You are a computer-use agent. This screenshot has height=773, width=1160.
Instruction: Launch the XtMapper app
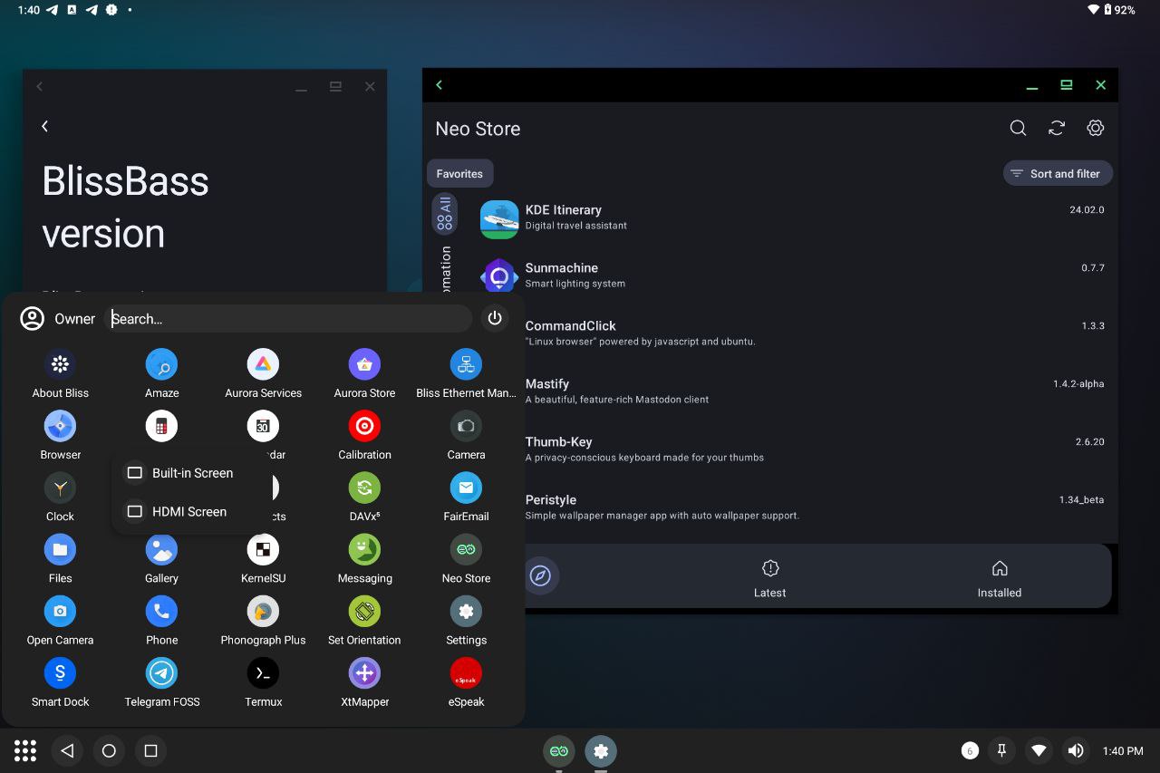click(364, 673)
